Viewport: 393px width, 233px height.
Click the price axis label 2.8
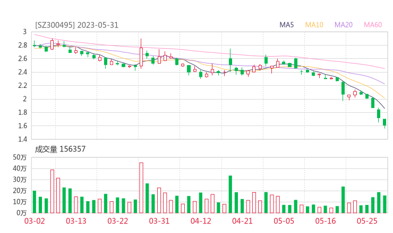click(22, 45)
